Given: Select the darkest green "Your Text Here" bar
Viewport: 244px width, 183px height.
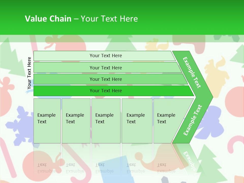Looking at the screenshot, I should point(106,91).
